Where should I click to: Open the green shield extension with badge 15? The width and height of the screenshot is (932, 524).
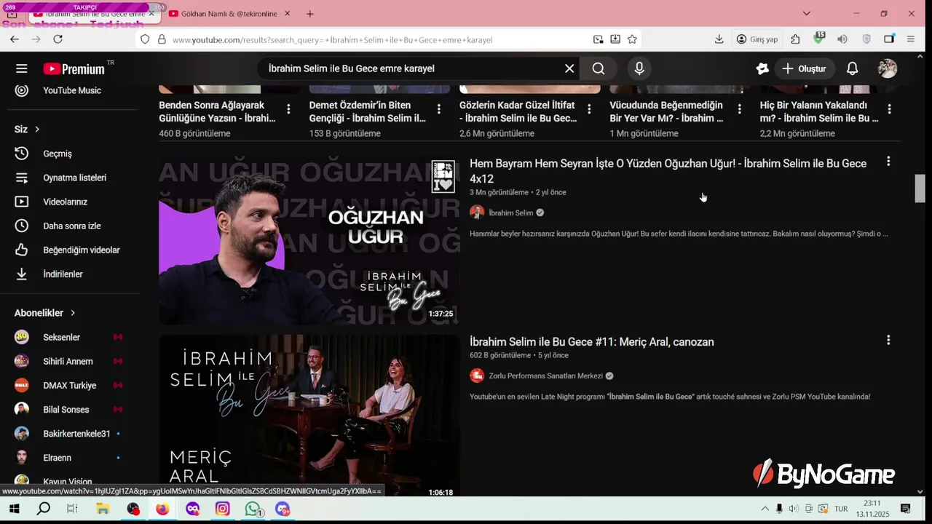[818, 39]
